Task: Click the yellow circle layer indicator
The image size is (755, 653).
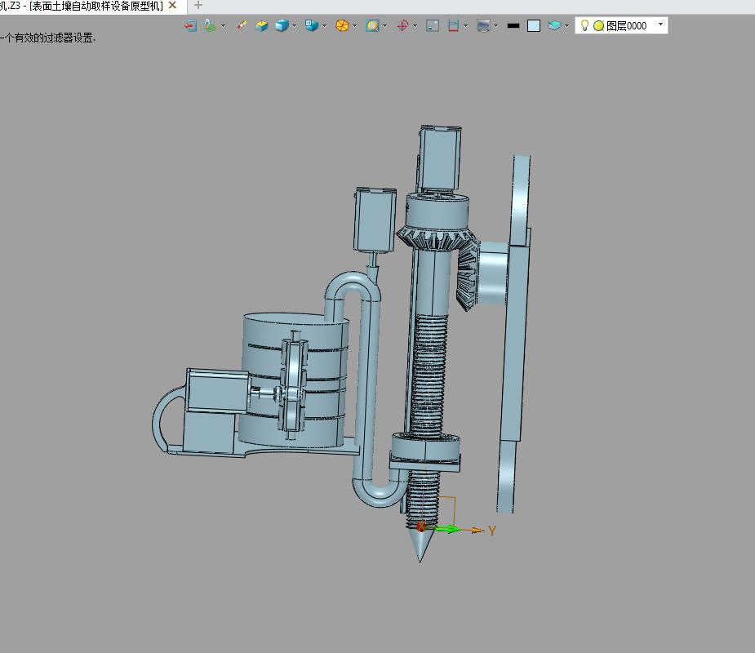Action: click(598, 26)
